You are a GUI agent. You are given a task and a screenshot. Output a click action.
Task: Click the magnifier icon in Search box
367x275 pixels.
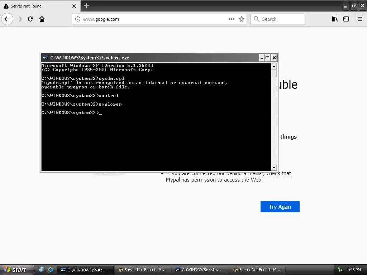click(256, 19)
